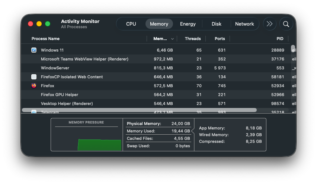
Task: Click the Memory Used 19,44 GB value
Action: (x=181, y=131)
